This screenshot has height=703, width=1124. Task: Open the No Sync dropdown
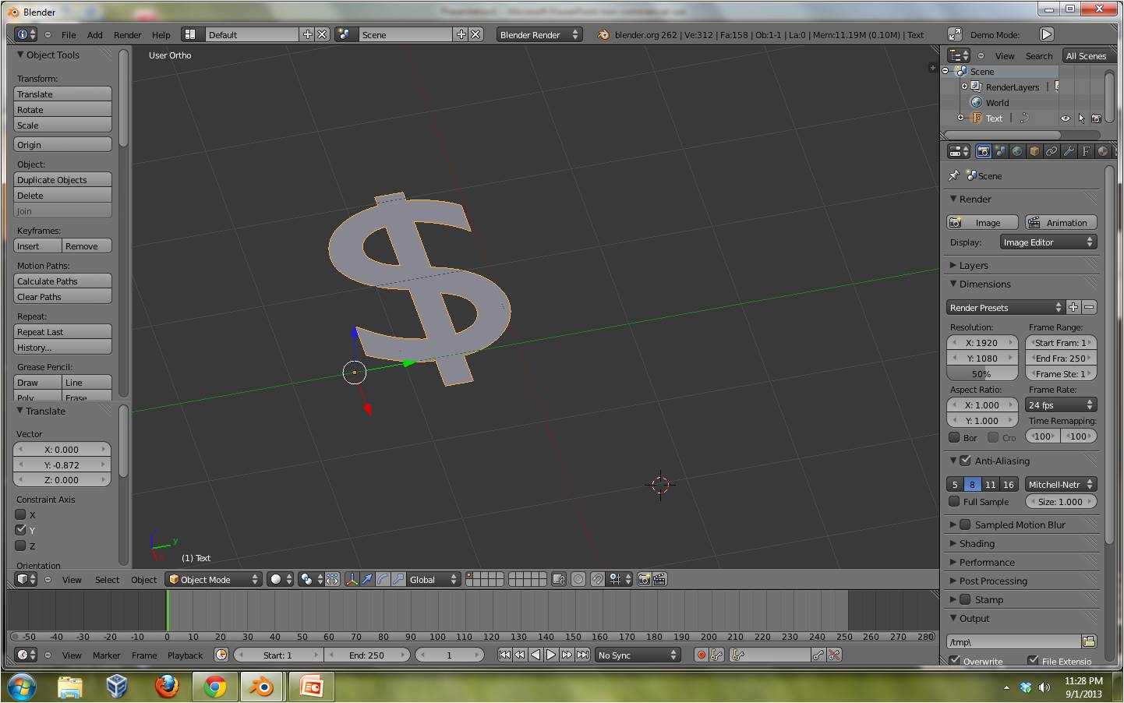pos(638,655)
